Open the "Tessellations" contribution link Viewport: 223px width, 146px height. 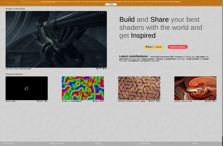click(x=133, y=61)
